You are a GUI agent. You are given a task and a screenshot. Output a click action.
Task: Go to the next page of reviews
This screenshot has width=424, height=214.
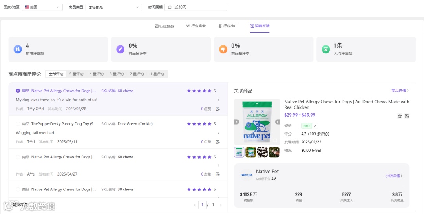click(221, 205)
